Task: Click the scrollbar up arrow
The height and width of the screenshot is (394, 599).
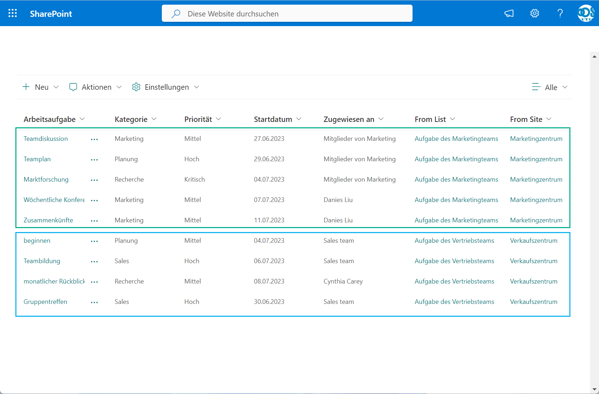Action: point(594,56)
